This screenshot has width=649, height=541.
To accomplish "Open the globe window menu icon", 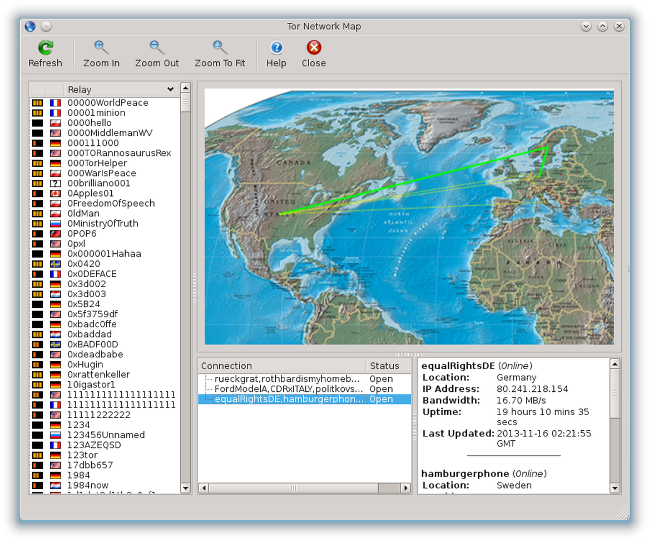I will click(x=30, y=27).
